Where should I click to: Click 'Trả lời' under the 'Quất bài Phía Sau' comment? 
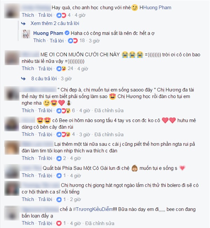(45, 176)
